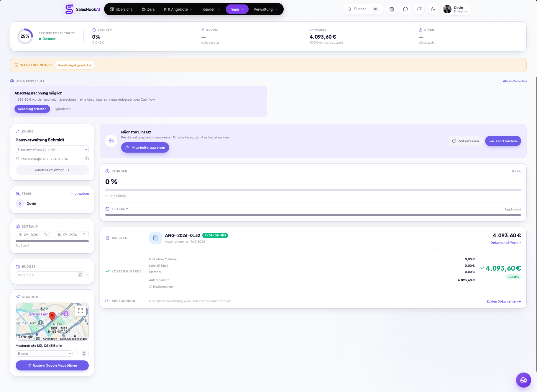Image resolution: width=537 pixels, height=392 pixels.
Task: Expand the Team dropdown menu
Action: 237,9
